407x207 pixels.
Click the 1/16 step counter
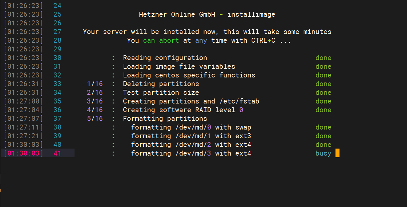(x=95, y=84)
